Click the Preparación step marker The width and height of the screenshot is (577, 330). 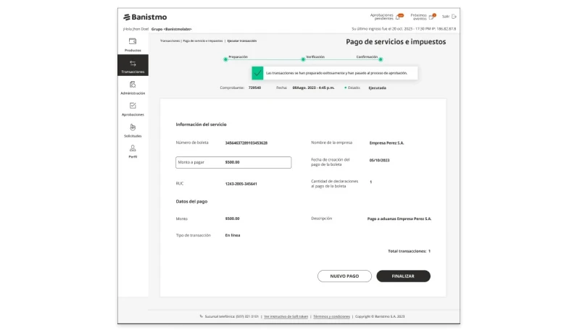pyautogui.click(x=225, y=59)
